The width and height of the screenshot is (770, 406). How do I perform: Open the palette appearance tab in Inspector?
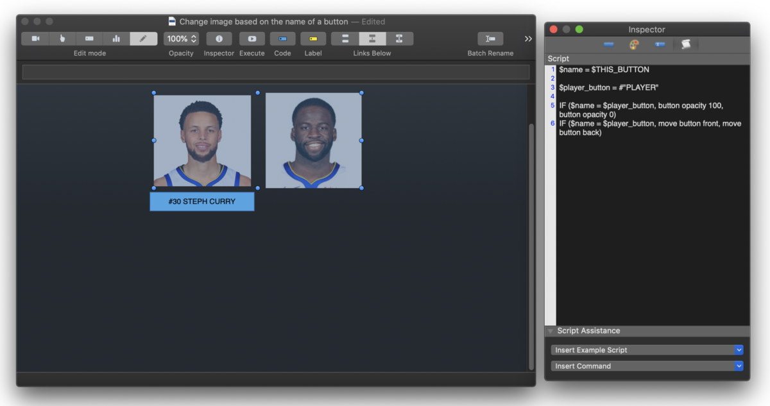click(633, 44)
